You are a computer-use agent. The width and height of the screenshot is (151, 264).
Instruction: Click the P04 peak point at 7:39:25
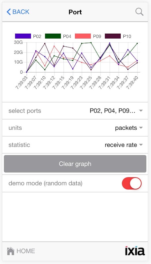point(91,43)
